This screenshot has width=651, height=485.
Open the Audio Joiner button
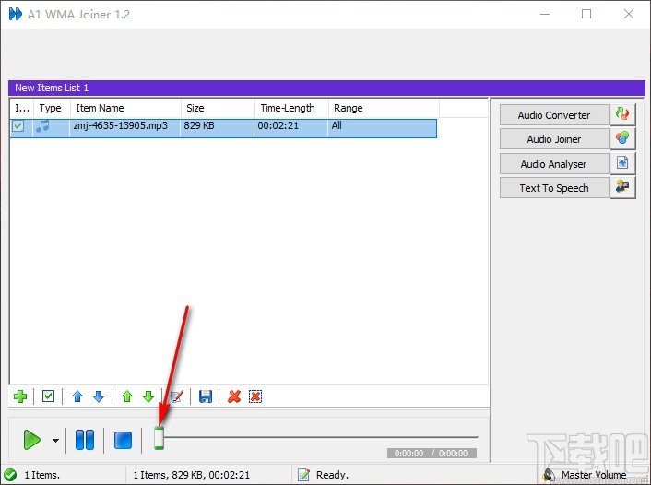[x=554, y=139]
